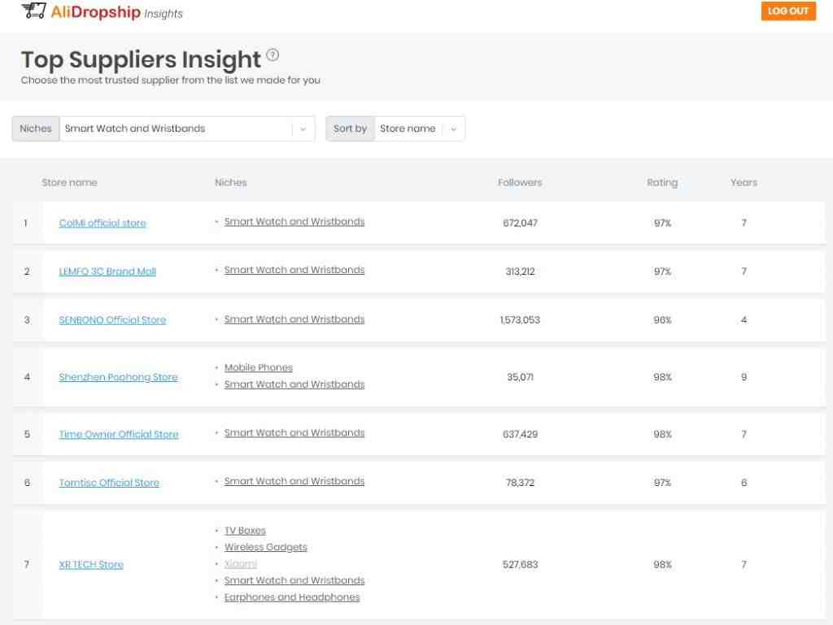Open the Mobile Phones niche link
This screenshot has height=625, width=833.
click(258, 367)
